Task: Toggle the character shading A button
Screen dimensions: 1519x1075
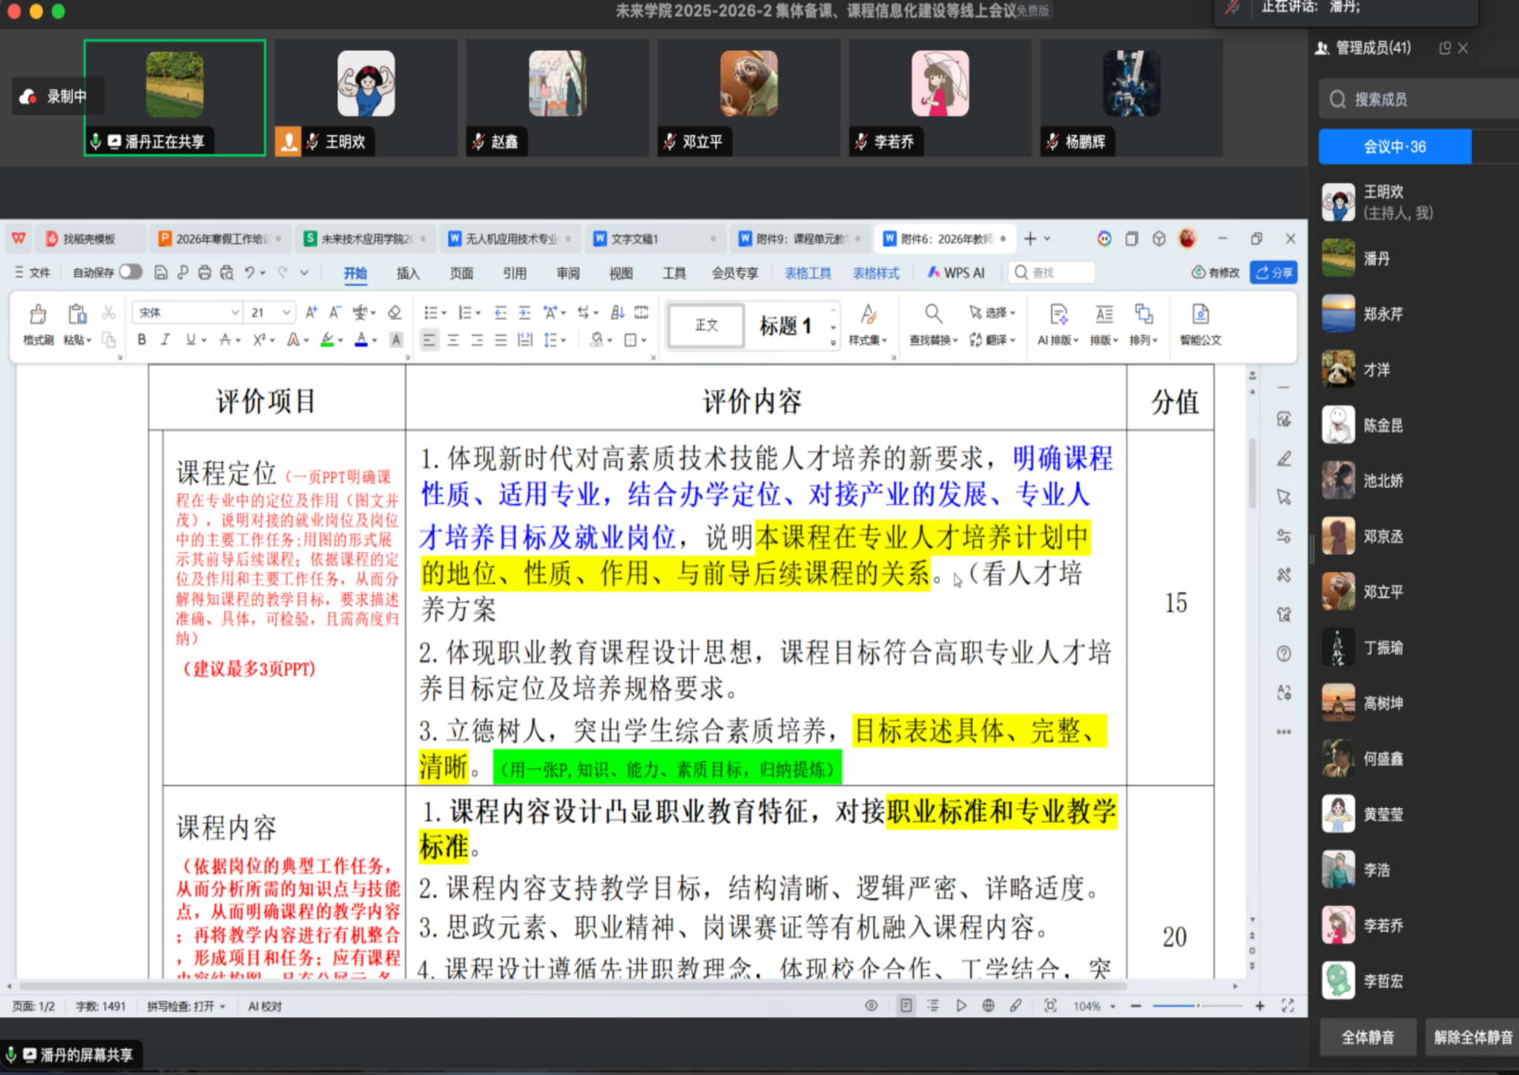Action: (x=396, y=340)
